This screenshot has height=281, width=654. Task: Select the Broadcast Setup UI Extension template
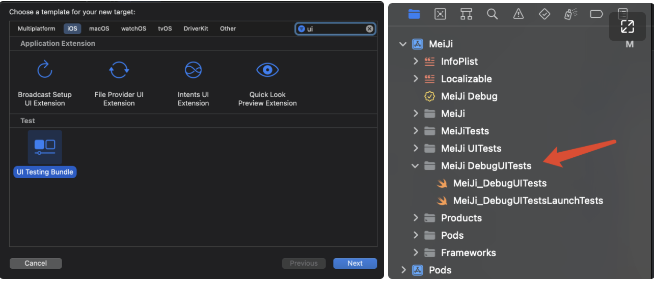point(45,83)
